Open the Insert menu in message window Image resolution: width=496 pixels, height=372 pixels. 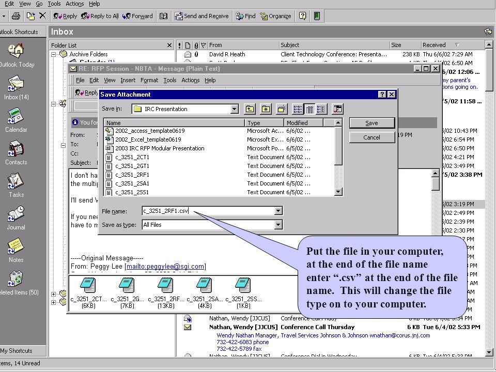click(128, 81)
